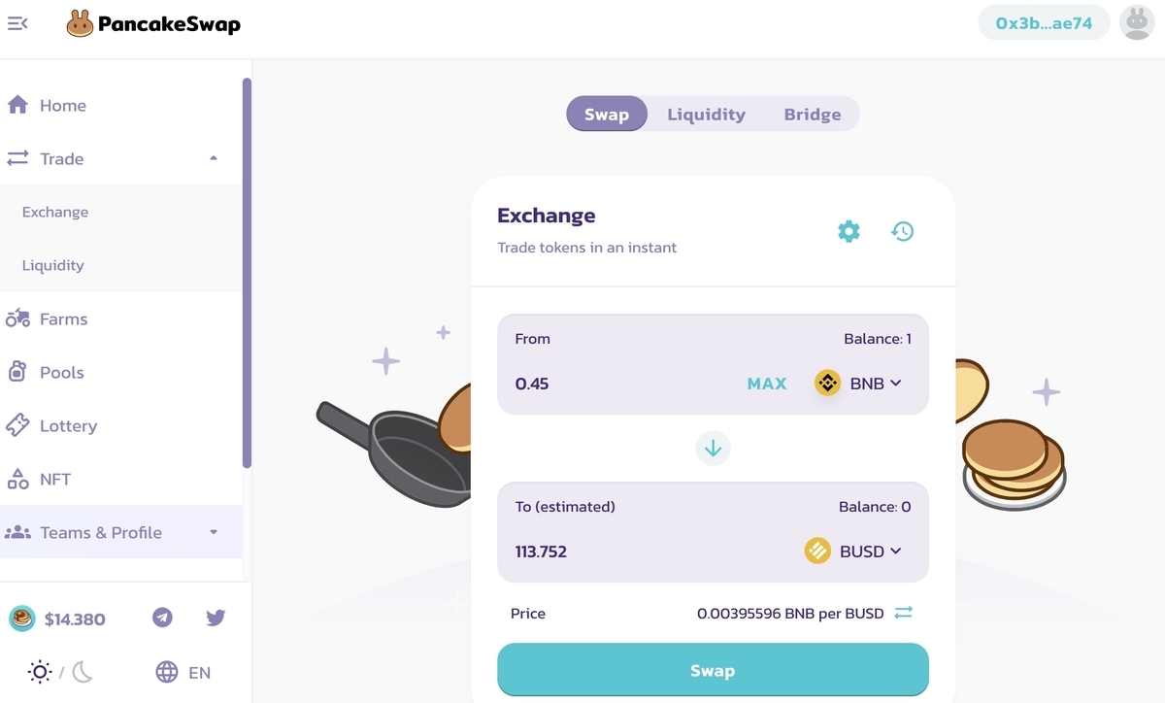Open the BNB token selector dropdown
This screenshot has height=703, width=1165.
[x=859, y=384]
